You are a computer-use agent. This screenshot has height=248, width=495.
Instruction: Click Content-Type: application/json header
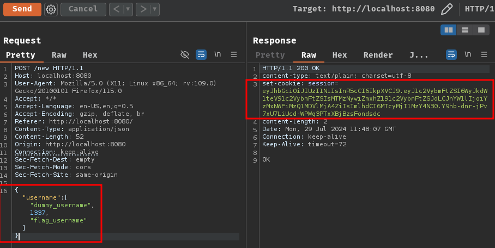click(x=72, y=129)
